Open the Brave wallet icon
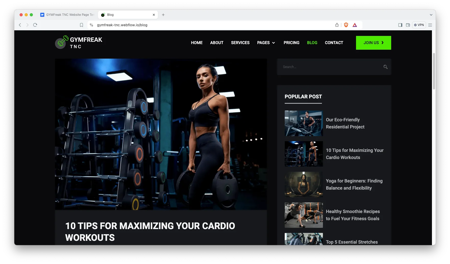The height and width of the screenshot is (264, 450). point(408,25)
